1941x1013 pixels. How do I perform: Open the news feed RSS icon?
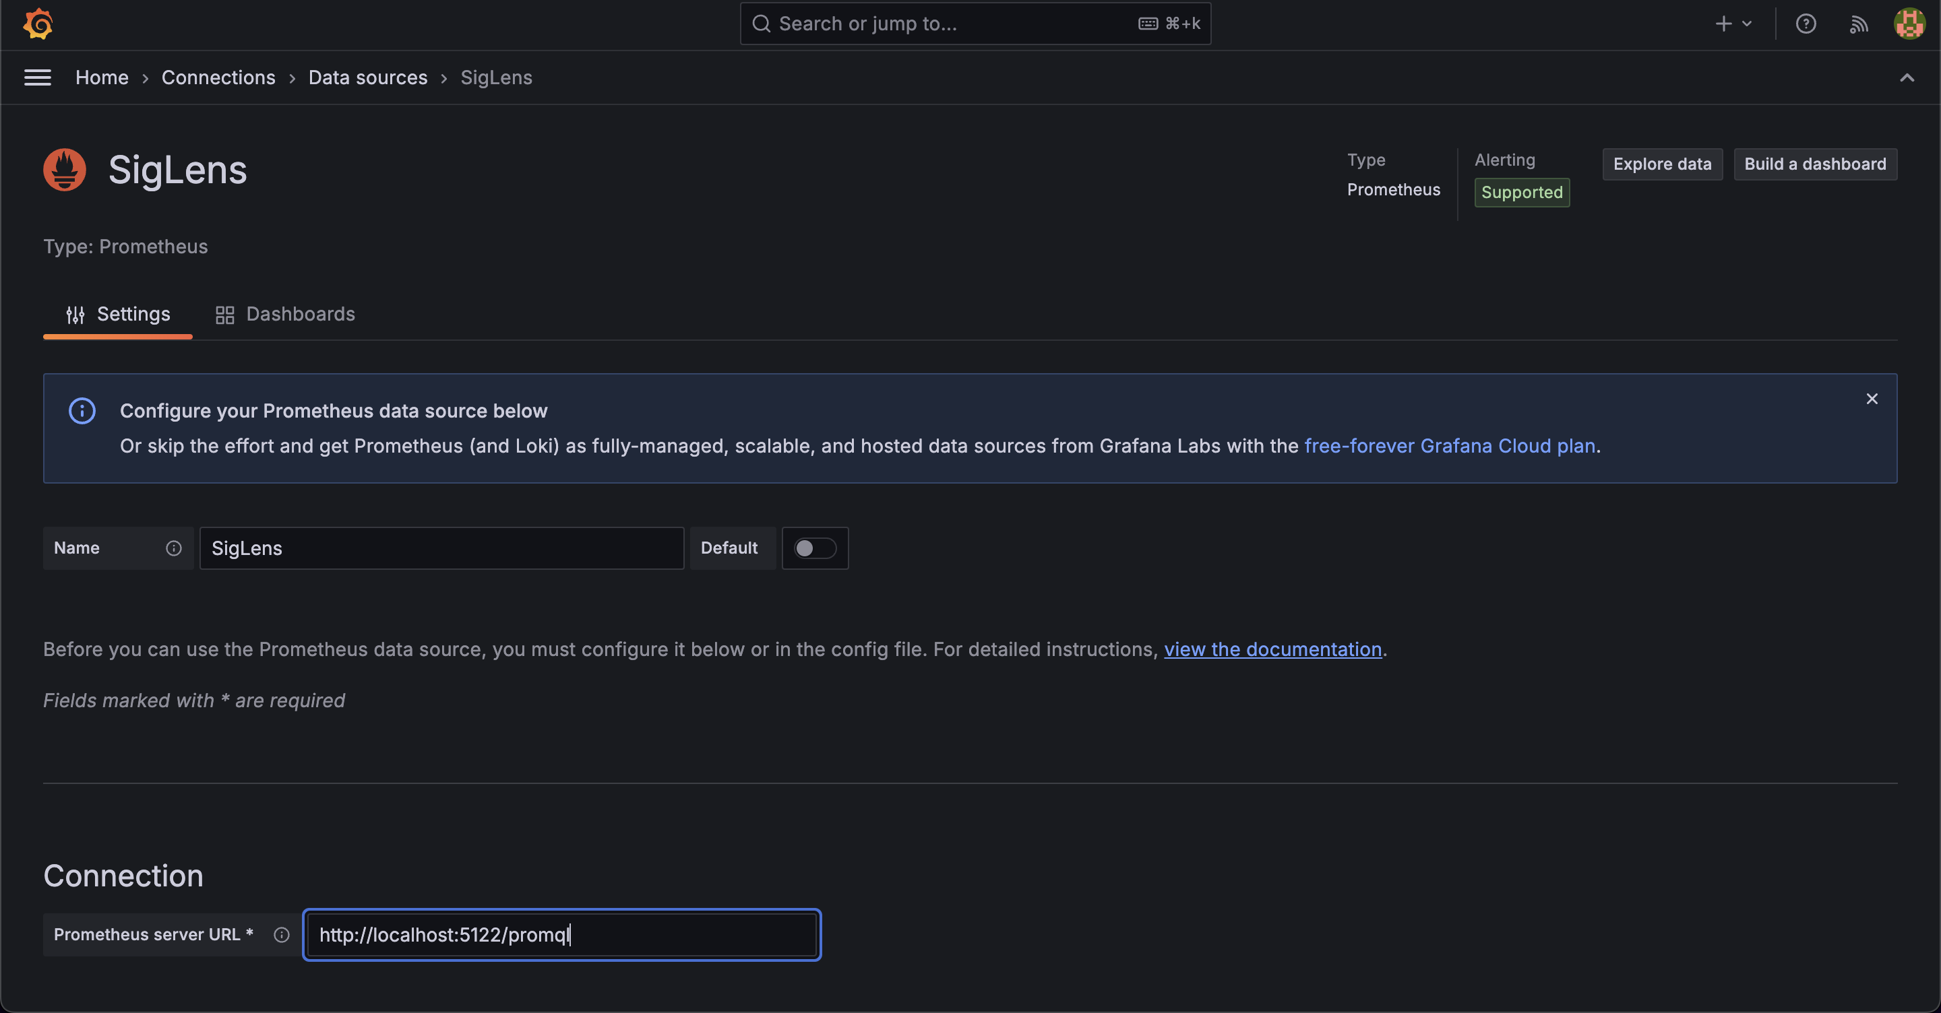pos(1858,24)
